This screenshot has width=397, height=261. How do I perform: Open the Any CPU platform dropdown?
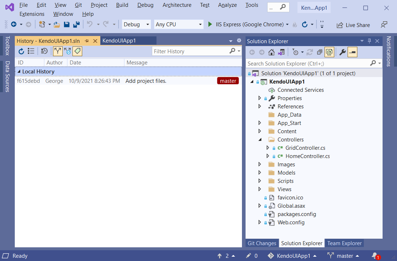[178, 24]
